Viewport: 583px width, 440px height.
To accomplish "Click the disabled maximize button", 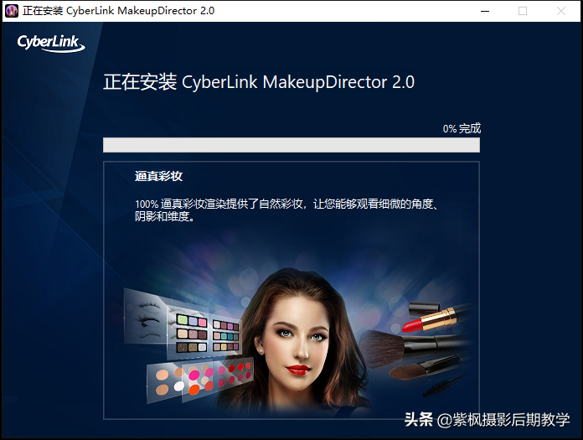I will pyautogui.click(x=523, y=11).
